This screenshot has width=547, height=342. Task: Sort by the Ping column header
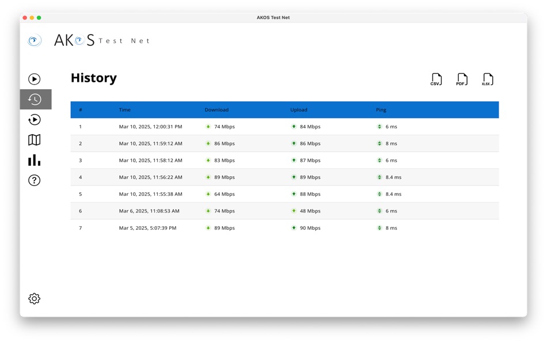381,109
